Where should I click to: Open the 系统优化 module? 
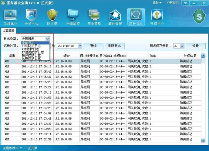(11, 17)
